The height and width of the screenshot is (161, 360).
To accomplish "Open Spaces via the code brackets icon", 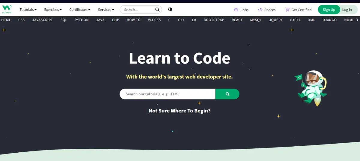I will [x=260, y=10].
